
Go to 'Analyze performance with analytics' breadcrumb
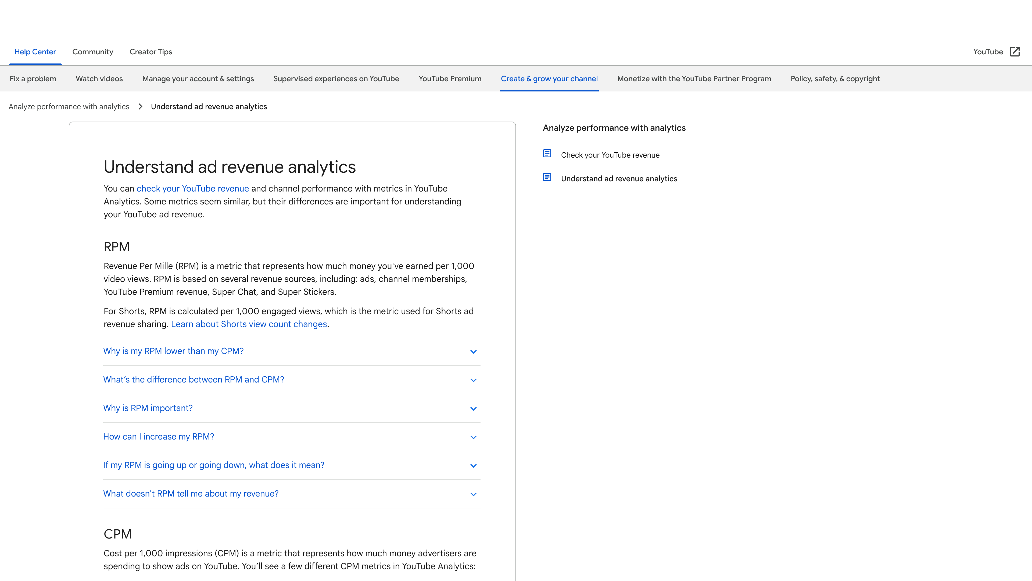coord(69,107)
